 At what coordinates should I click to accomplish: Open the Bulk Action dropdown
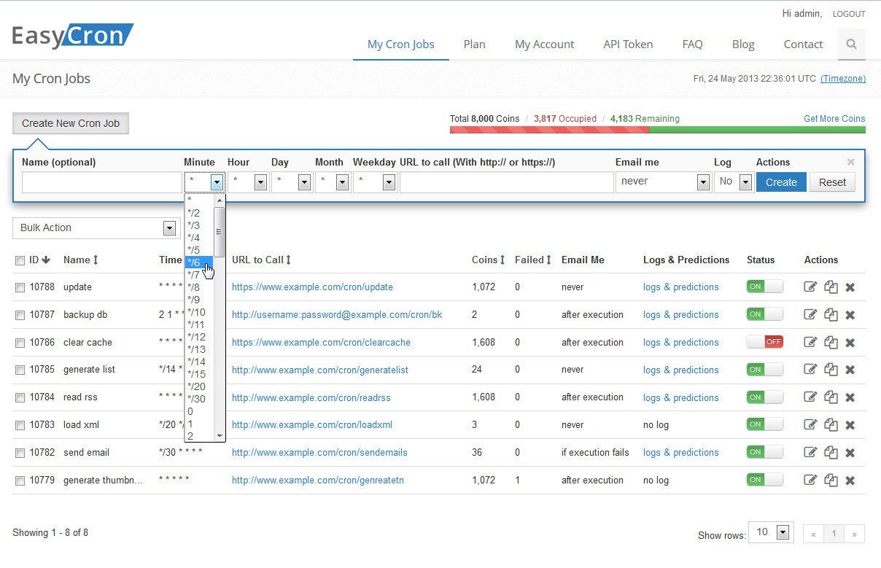click(95, 228)
